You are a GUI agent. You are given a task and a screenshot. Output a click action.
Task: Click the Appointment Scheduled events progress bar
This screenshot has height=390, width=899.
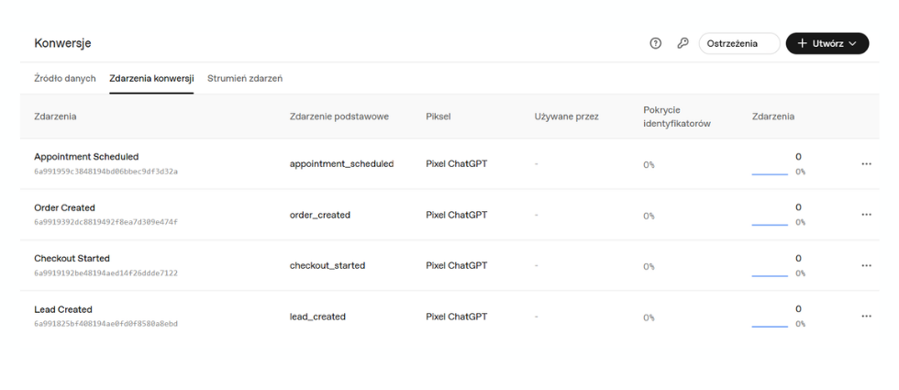(770, 173)
